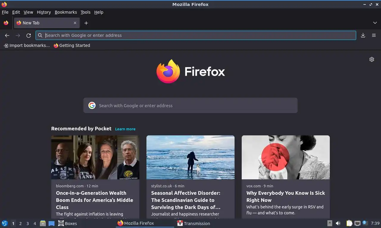
Task: Click the magnifier icon in address bar
Action: point(40,35)
